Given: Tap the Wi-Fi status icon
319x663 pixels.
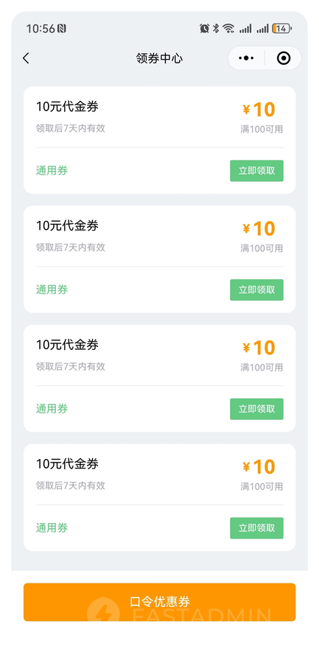Looking at the screenshot, I should 228,28.
